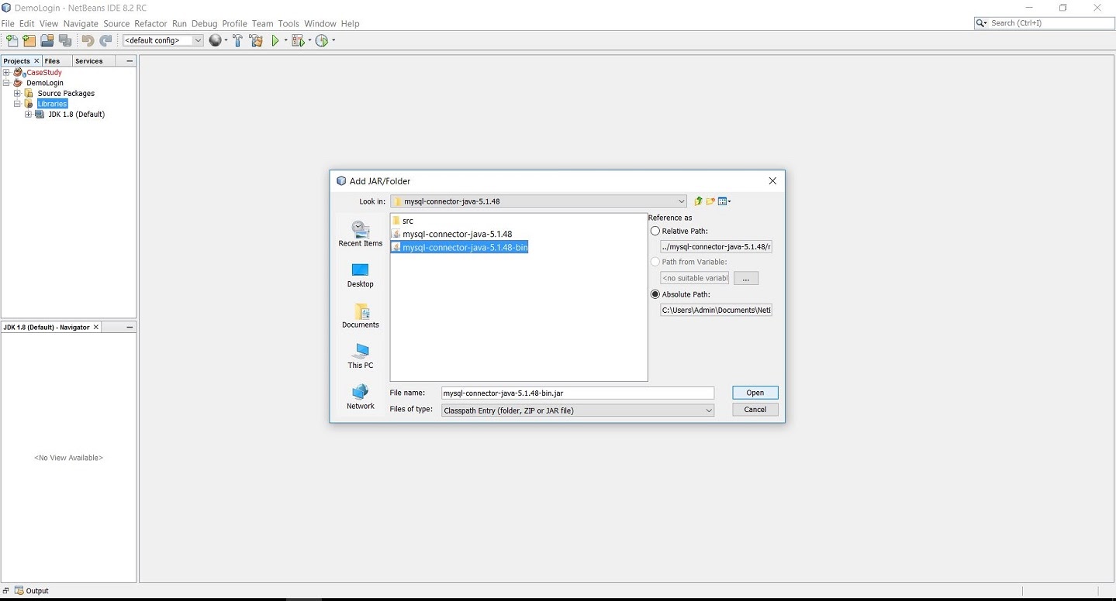Click the Open button in dialog
The width and height of the screenshot is (1116, 601).
click(755, 393)
